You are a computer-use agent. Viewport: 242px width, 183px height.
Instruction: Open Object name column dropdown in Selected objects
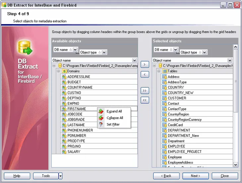click(230, 60)
